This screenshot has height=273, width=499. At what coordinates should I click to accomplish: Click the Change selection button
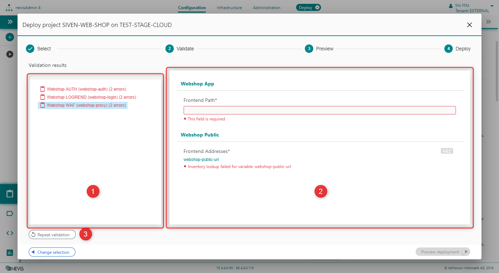(52, 252)
